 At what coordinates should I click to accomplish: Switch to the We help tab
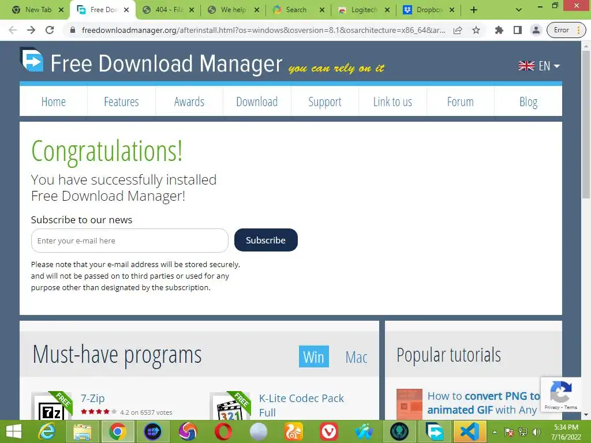click(x=234, y=10)
